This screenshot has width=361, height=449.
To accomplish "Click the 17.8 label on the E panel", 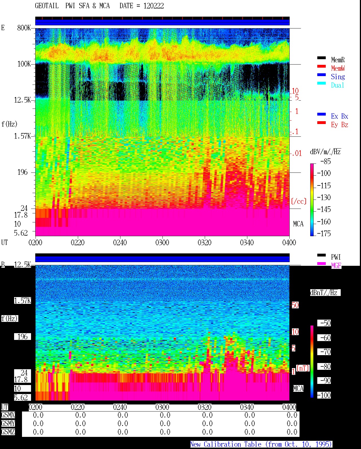I will (x=21, y=215).
